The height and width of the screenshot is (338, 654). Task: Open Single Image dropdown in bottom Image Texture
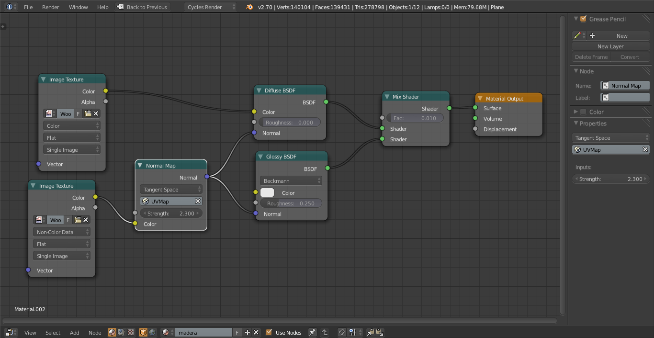(x=62, y=256)
